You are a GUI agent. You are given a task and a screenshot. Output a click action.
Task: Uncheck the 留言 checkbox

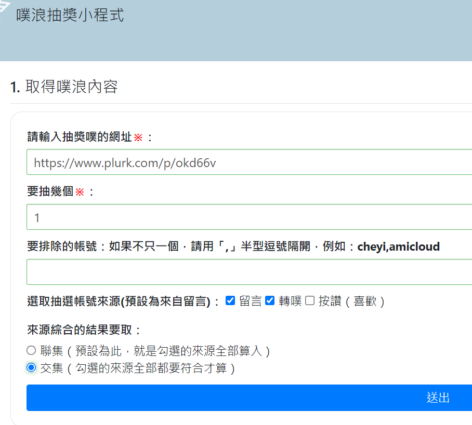[230, 300]
